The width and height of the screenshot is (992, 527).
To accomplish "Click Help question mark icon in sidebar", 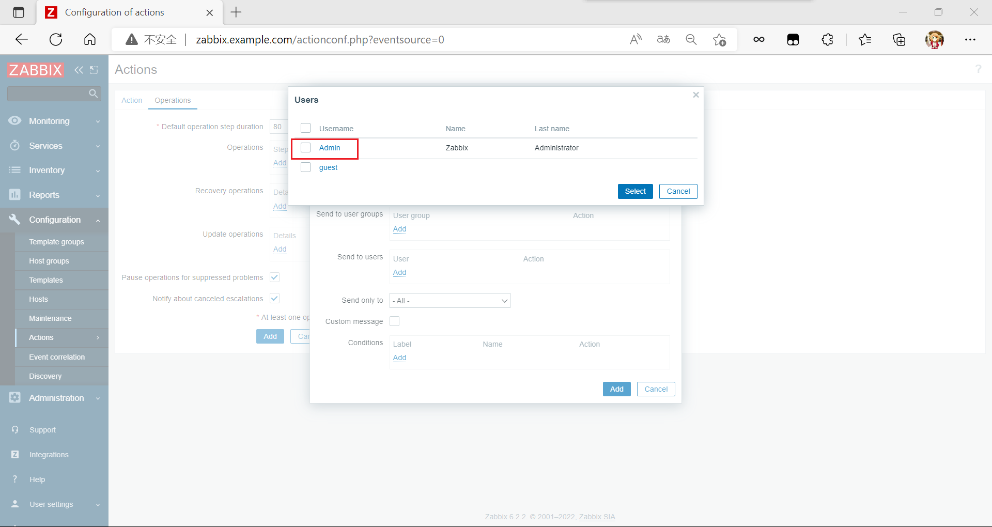I will coord(15,479).
